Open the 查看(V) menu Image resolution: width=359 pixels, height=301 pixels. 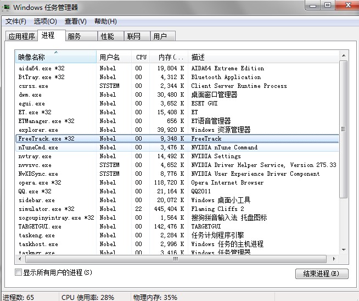pyautogui.click(x=76, y=21)
